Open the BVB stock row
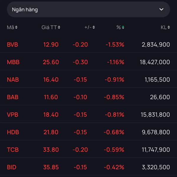This screenshot has width=177, height=177. coord(88,45)
